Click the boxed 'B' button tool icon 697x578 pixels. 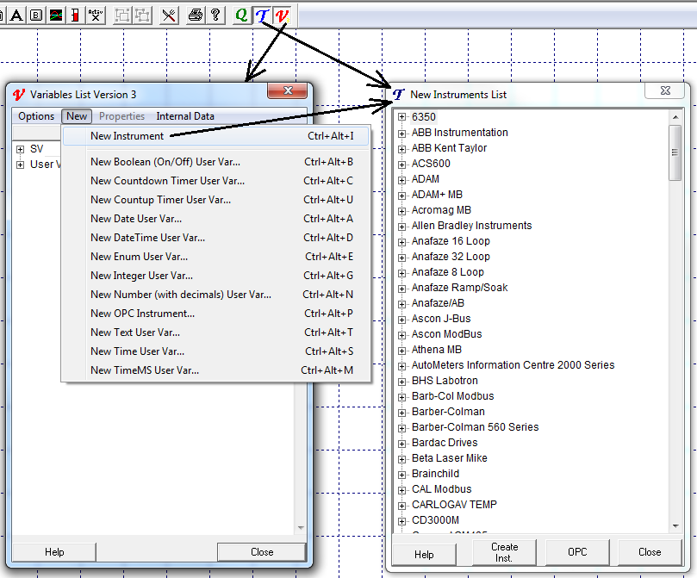pyautogui.click(x=35, y=15)
